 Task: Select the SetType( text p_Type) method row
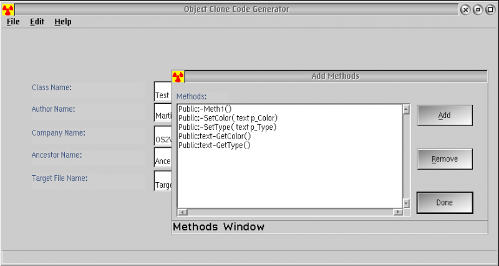coord(290,127)
